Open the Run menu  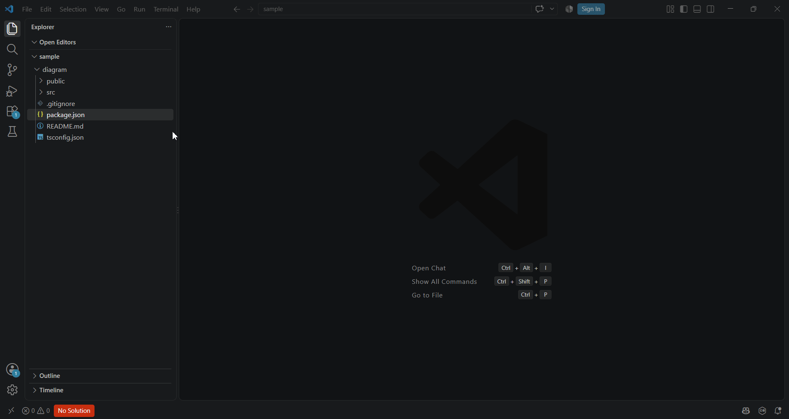coord(140,9)
